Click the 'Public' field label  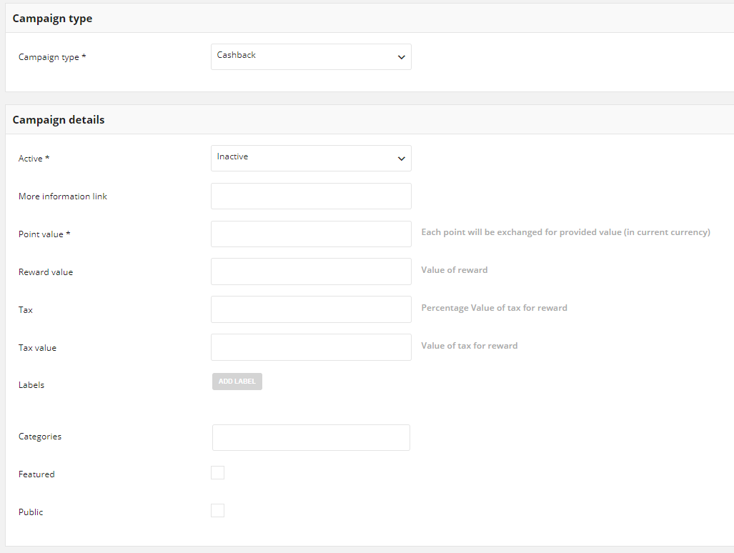31,512
